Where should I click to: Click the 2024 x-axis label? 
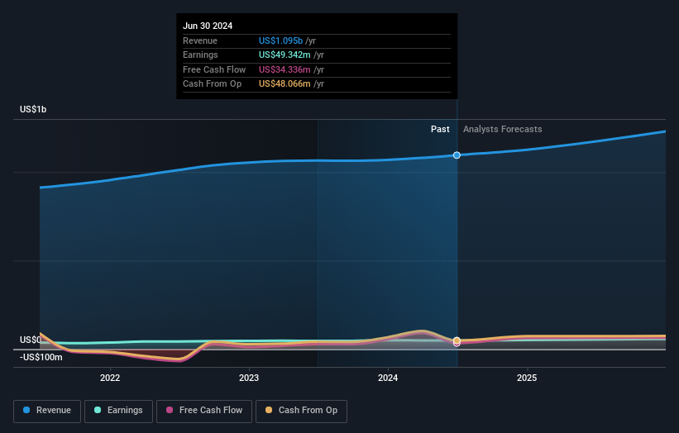click(388, 378)
